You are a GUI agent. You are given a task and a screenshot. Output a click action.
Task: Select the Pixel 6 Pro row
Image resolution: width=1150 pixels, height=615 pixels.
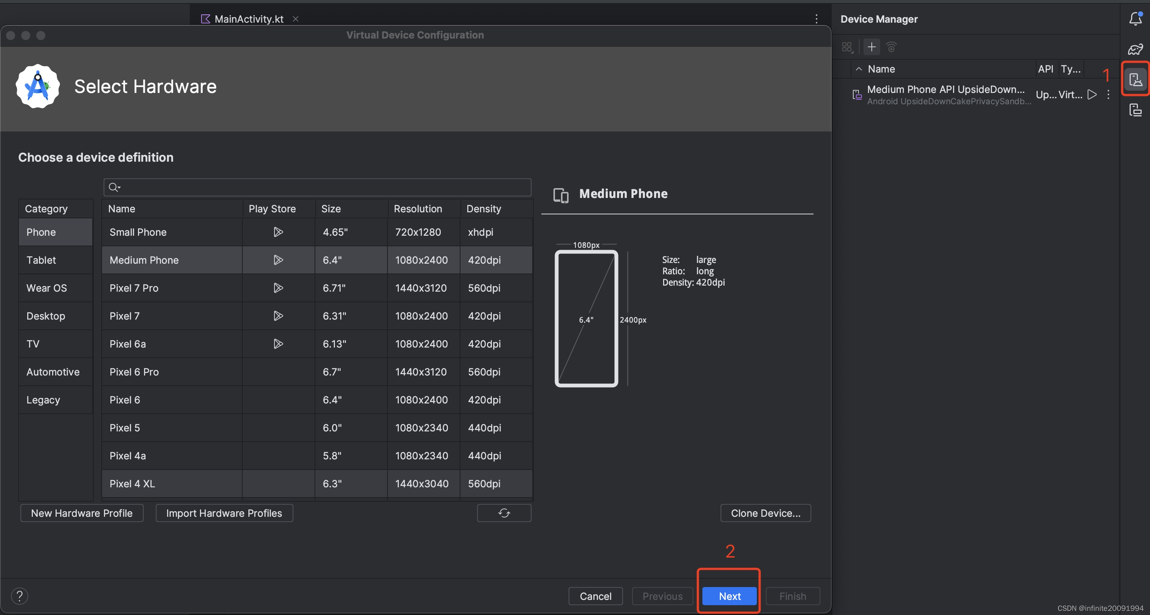(x=317, y=372)
